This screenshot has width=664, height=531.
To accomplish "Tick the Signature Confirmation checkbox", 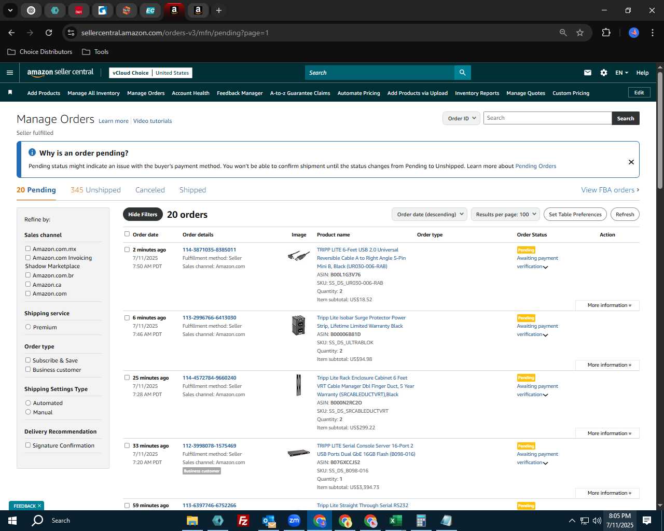I will [28, 445].
